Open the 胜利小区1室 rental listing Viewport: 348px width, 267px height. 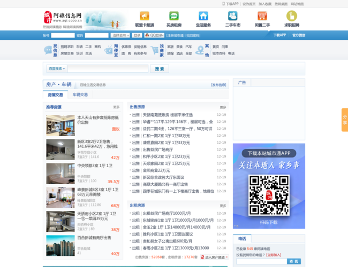click(x=168, y=234)
